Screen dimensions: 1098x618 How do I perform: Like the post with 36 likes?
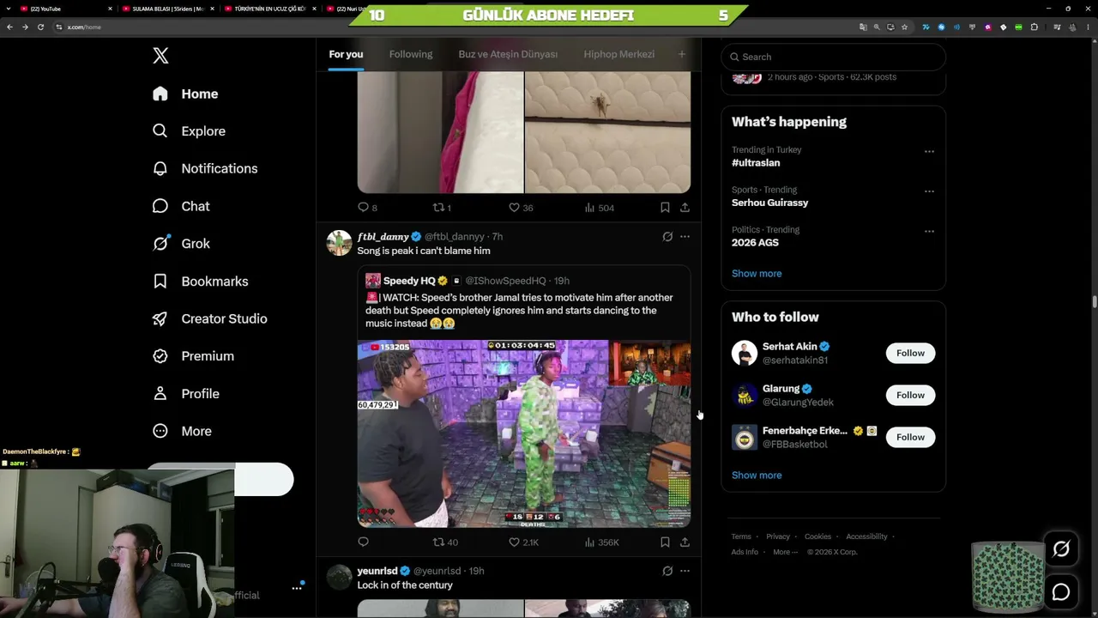(x=521, y=208)
